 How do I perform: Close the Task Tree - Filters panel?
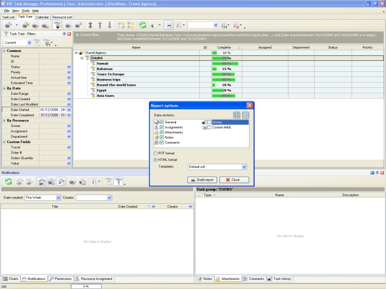69,34
